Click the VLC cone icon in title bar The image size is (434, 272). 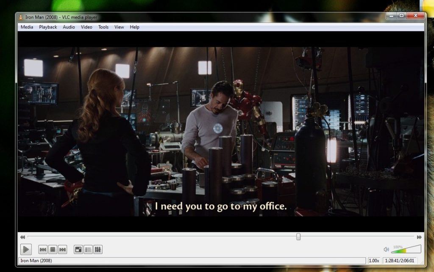(x=20, y=17)
